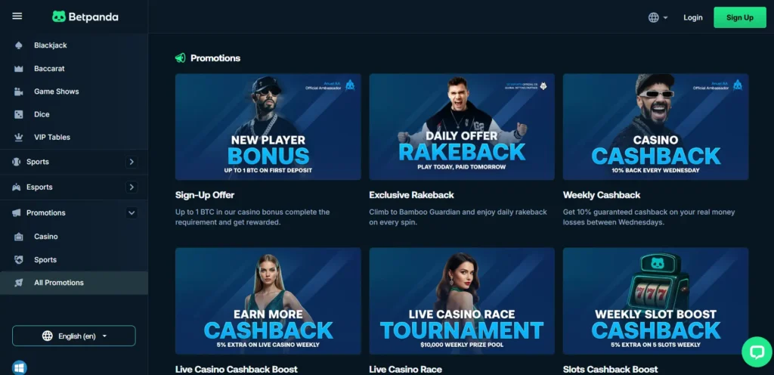Click the Windows icon at bottom left
The width and height of the screenshot is (774, 375).
pyautogui.click(x=19, y=367)
